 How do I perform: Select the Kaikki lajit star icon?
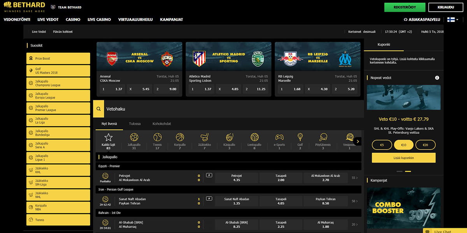click(108, 137)
